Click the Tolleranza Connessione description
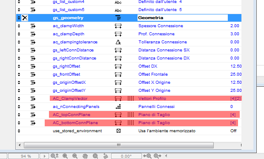Viewport: 264px width, 159px height. [x=163, y=42]
